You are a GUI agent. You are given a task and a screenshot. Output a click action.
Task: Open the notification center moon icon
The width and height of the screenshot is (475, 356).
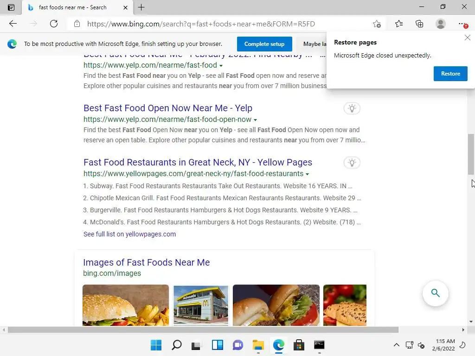point(462,345)
